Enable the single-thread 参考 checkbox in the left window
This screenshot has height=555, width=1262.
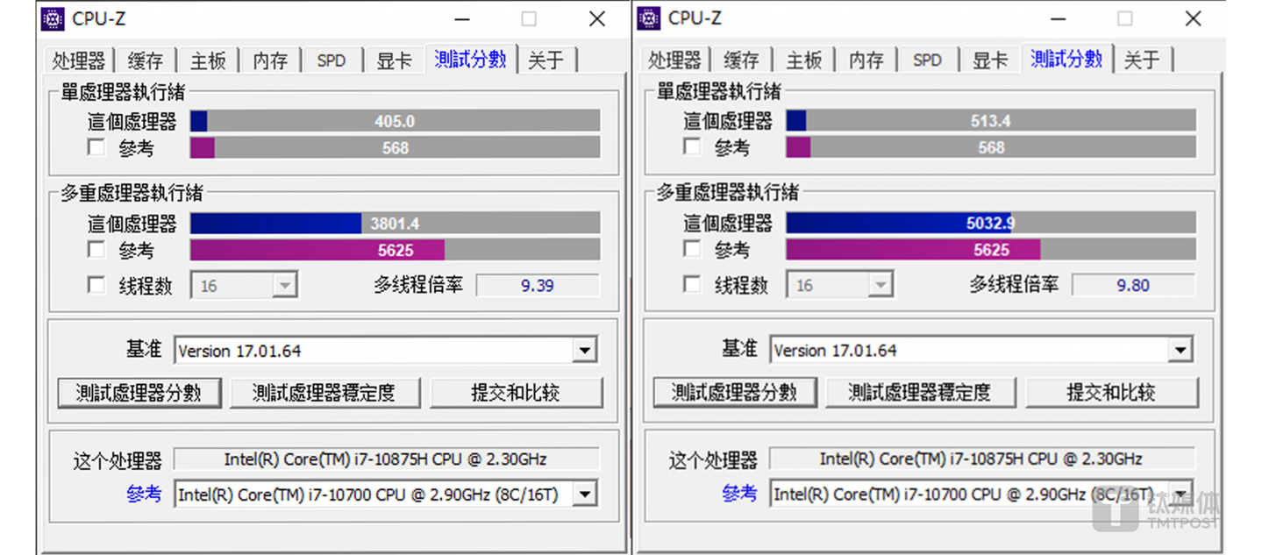(95, 147)
